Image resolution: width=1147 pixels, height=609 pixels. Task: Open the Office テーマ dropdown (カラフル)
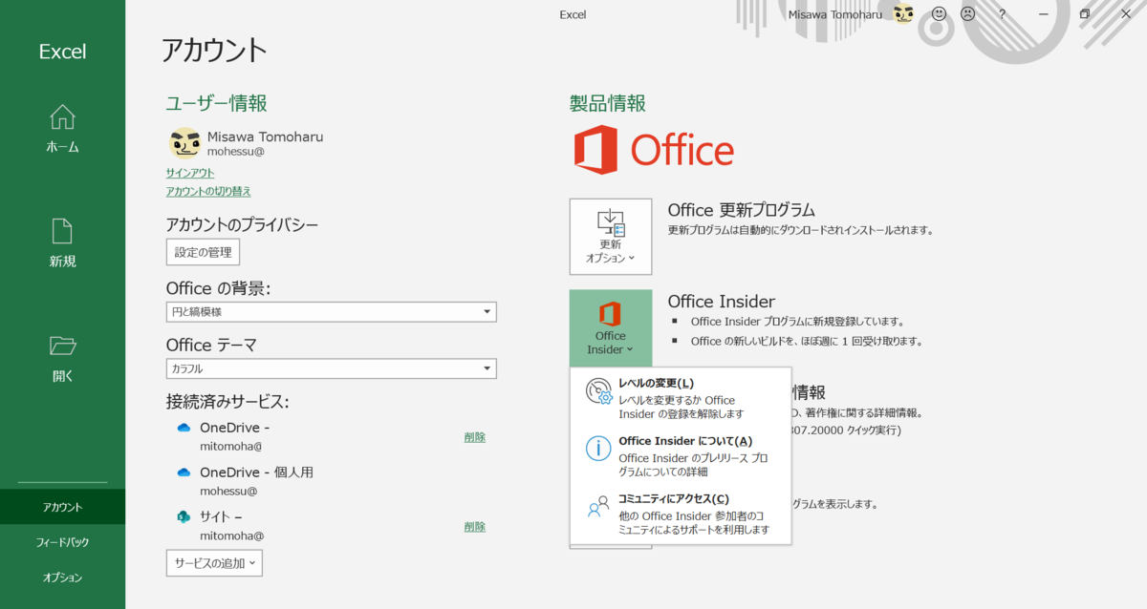point(331,368)
